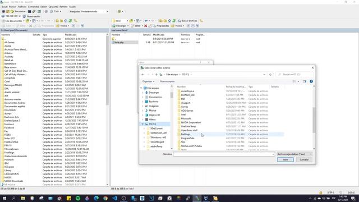Toggle the preview pane icon in the dialog

click(x=304, y=81)
